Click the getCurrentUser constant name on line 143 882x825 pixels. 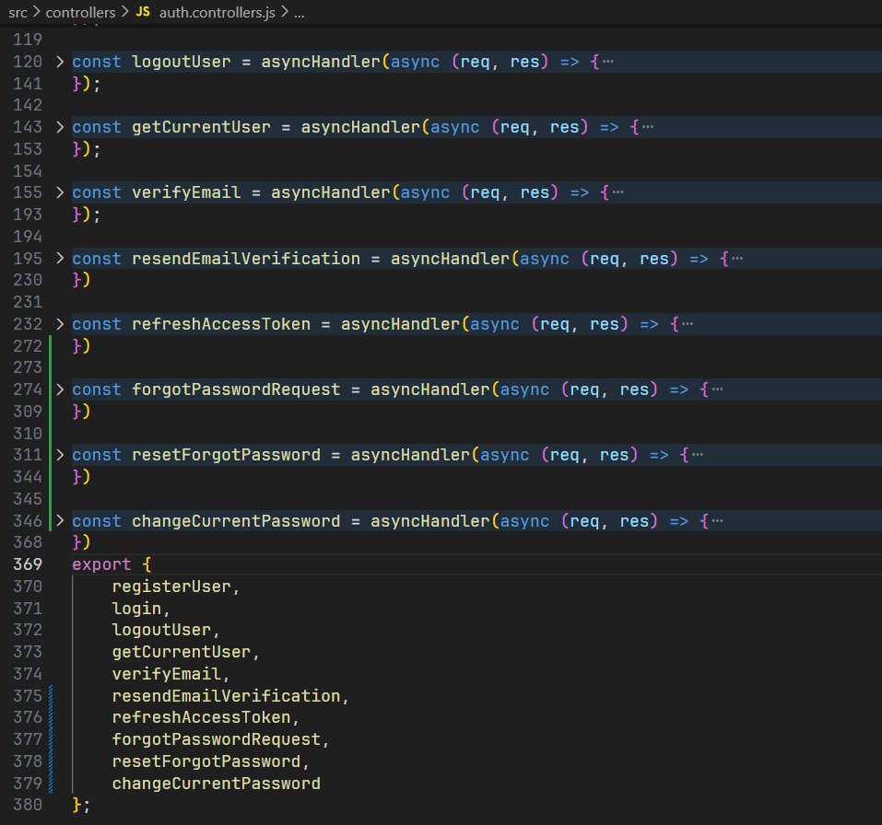pyautogui.click(x=201, y=127)
